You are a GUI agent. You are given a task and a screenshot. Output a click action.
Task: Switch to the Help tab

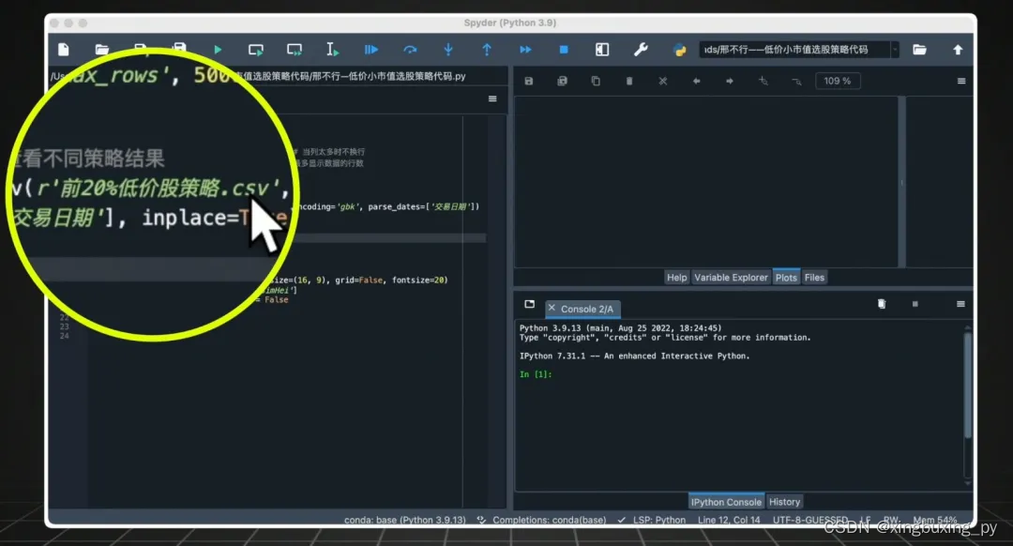pos(676,277)
